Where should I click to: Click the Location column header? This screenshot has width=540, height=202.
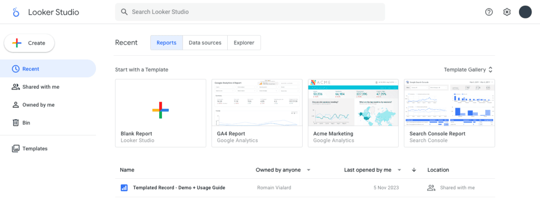438,170
